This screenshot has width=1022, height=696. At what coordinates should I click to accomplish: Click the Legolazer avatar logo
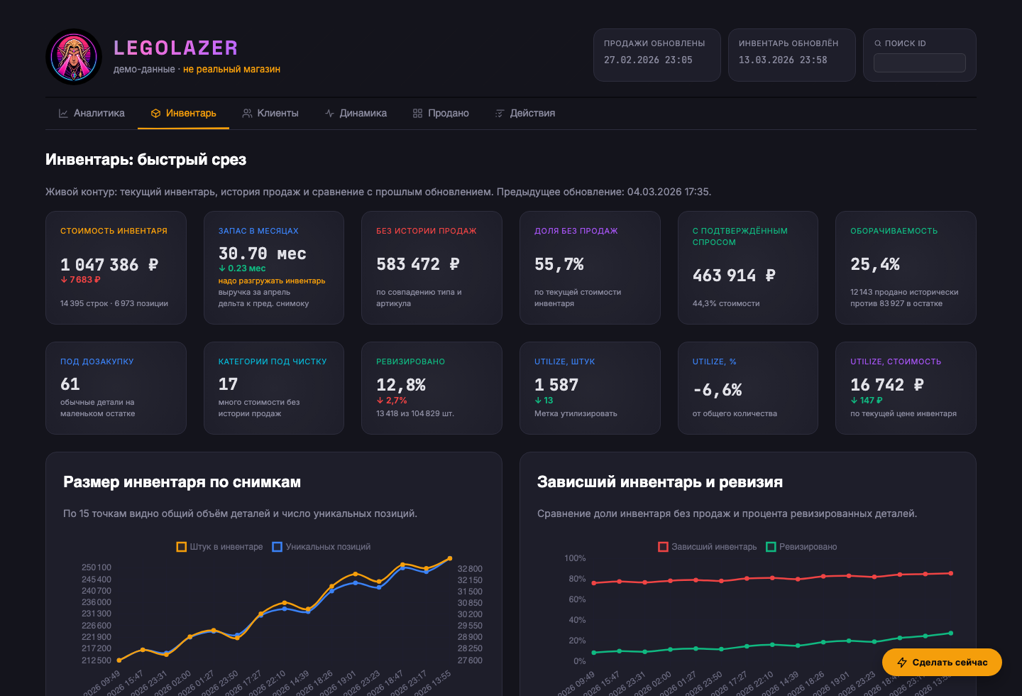[x=74, y=57]
